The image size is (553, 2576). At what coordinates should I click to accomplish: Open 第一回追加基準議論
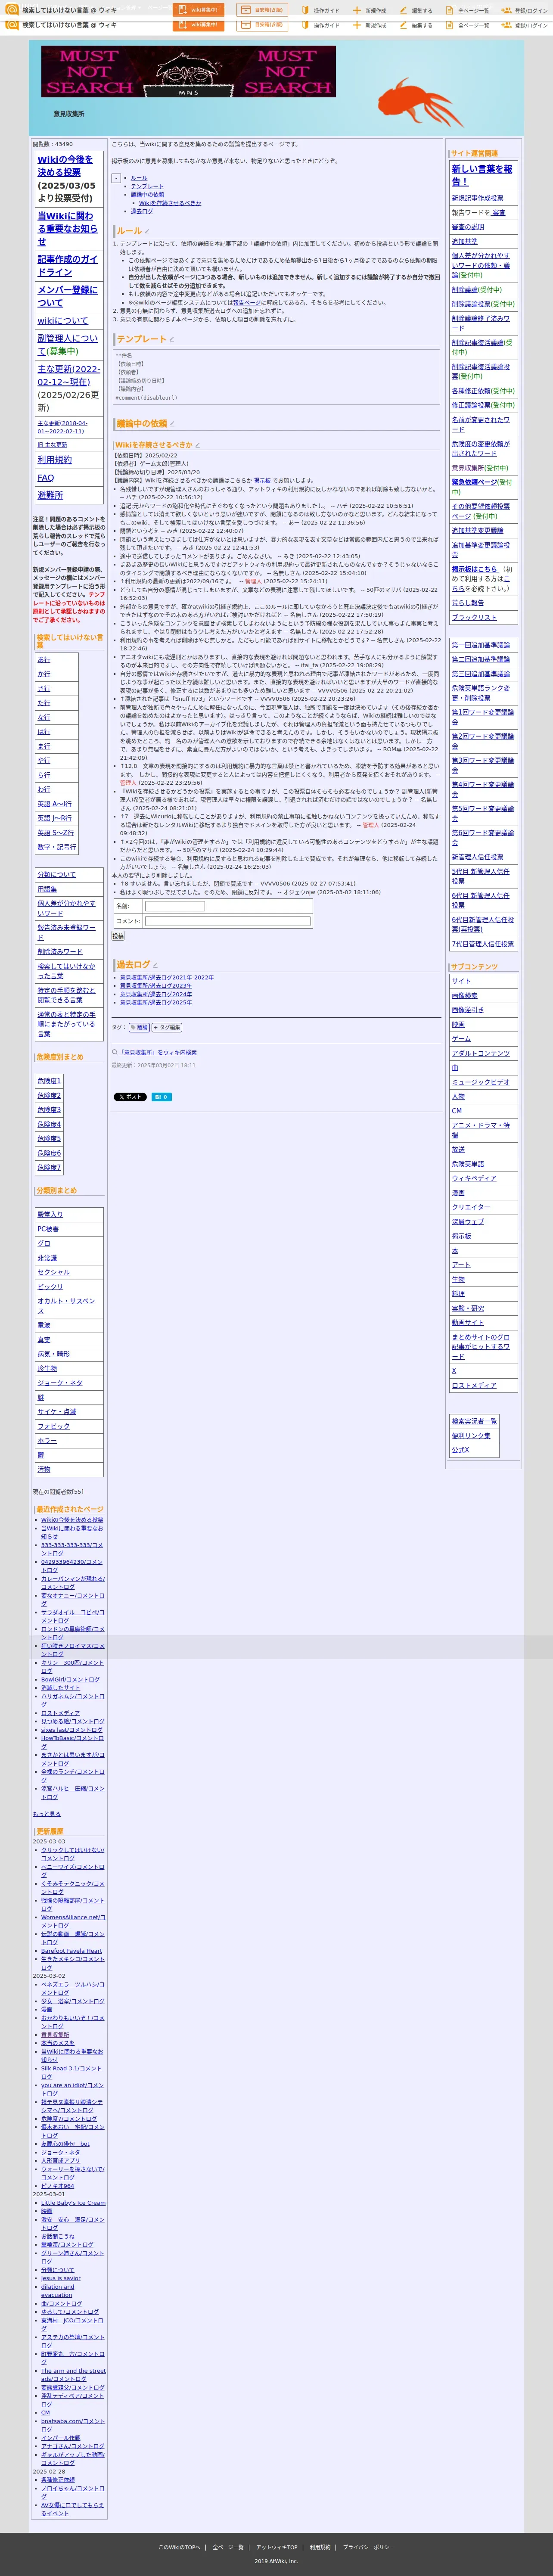[x=480, y=645]
